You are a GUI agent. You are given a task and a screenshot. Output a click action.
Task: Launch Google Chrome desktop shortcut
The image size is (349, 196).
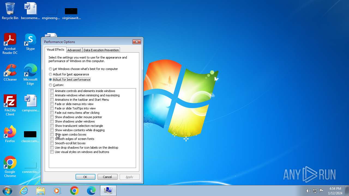10,167
